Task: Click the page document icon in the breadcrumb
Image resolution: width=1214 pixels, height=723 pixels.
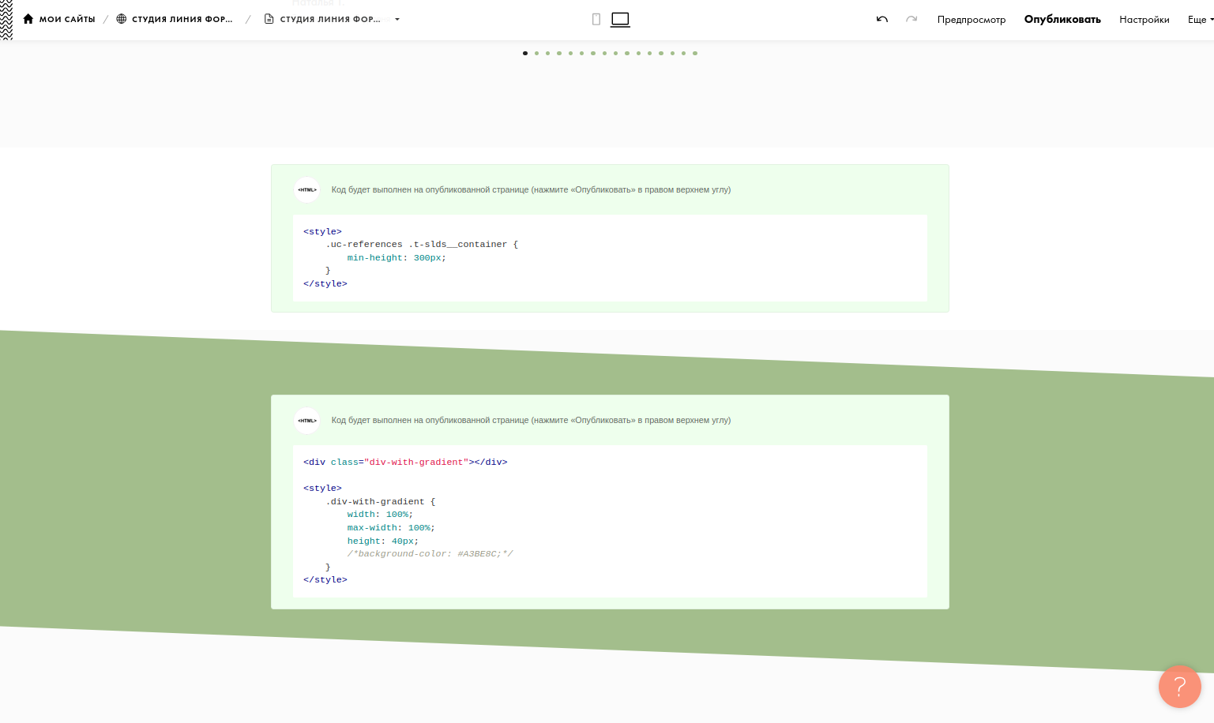Action: pos(269,19)
